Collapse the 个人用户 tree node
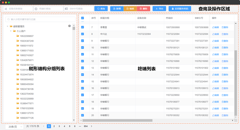The image size is (240, 130). click(x=11, y=31)
